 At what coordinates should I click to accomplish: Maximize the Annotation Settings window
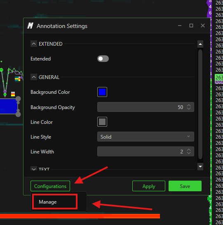coord(191,26)
